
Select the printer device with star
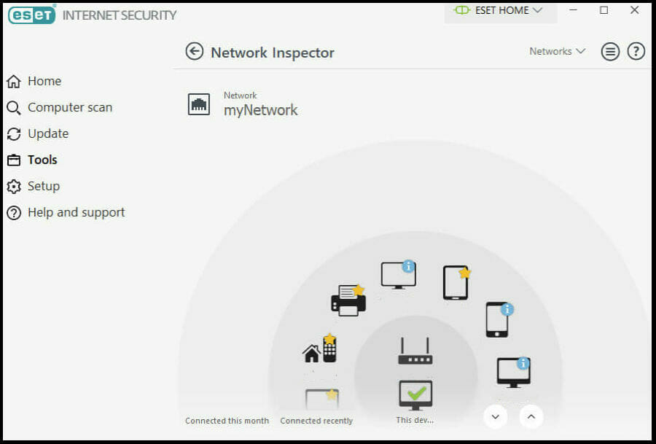pyautogui.click(x=348, y=300)
